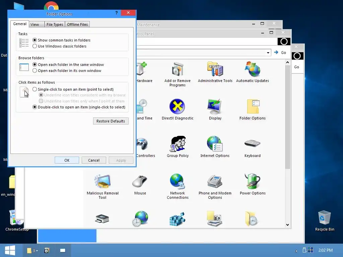Viewport: 343px width, 257px height.
Task: Click Restore Defaults button
Action: pos(111,121)
